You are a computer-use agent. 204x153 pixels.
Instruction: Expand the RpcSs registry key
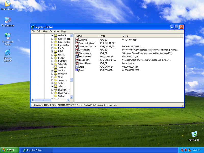52,48
